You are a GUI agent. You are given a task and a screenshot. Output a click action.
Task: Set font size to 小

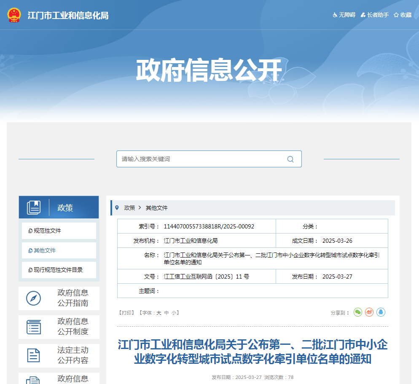pyautogui.click(x=174, y=313)
